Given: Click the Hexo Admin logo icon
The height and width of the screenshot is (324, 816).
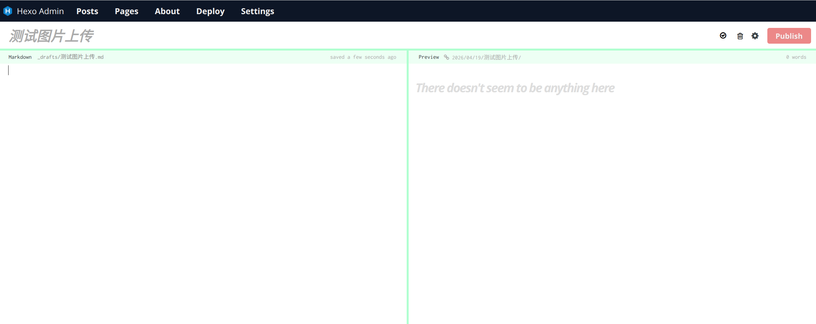Looking at the screenshot, I should point(8,11).
